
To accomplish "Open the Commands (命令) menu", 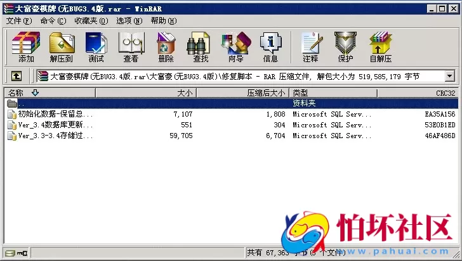I will point(53,21).
